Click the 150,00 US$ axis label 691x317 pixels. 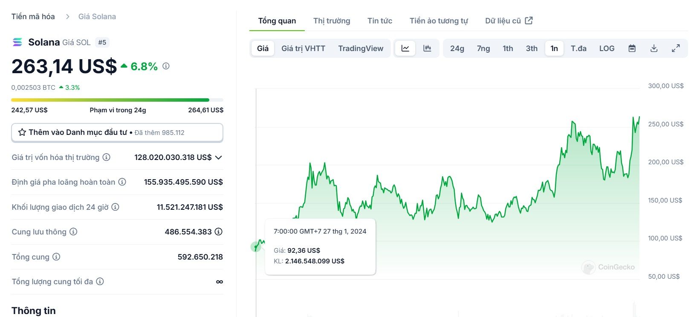click(665, 200)
